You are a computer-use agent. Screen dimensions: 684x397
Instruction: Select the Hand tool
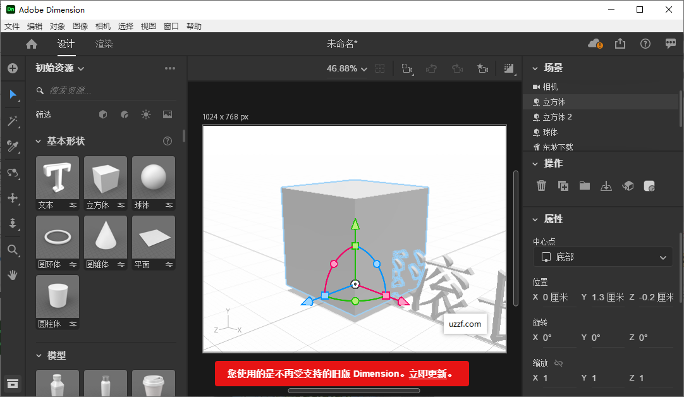point(13,275)
